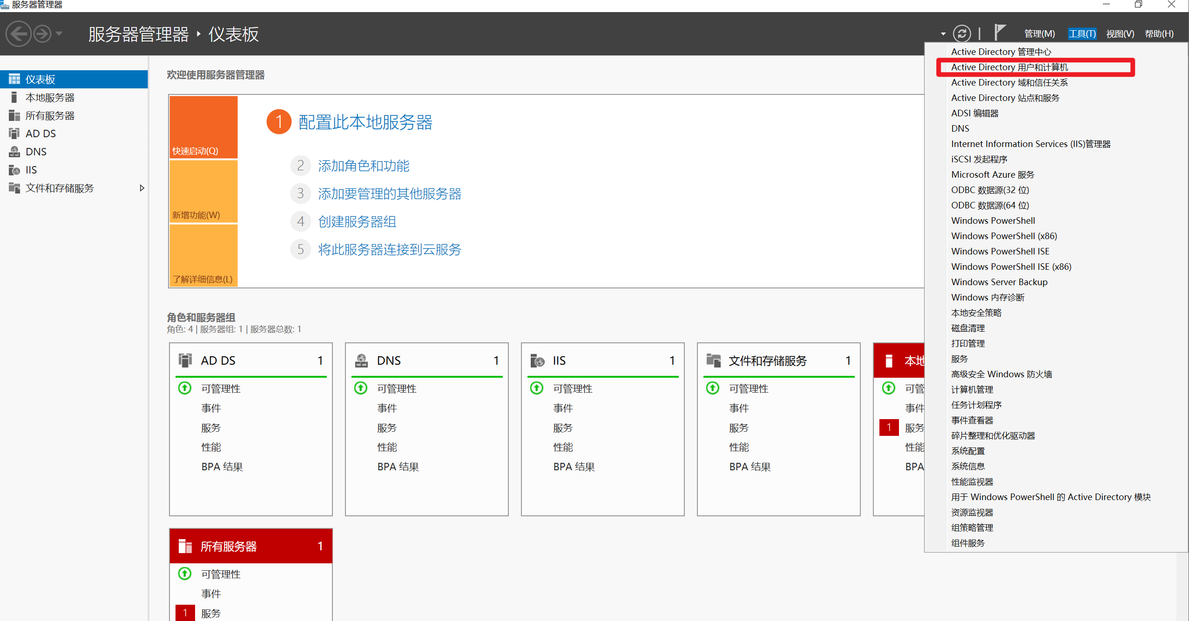Open BPA 结果 in the AD DS tile

(222, 467)
